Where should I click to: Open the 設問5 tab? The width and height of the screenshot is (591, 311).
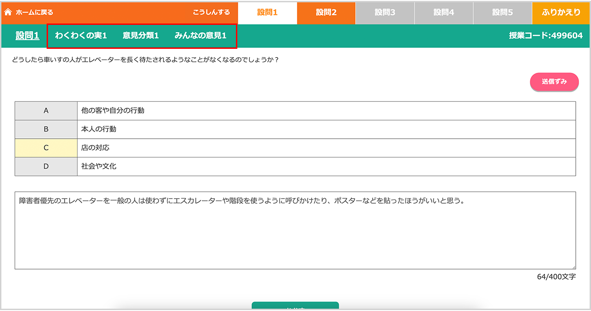(x=502, y=12)
